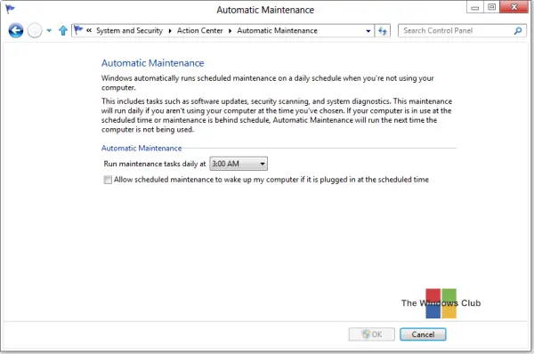534x354 pixels.
Task: Expand arrow after Action Center breadcrumb
Action: (231, 31)
